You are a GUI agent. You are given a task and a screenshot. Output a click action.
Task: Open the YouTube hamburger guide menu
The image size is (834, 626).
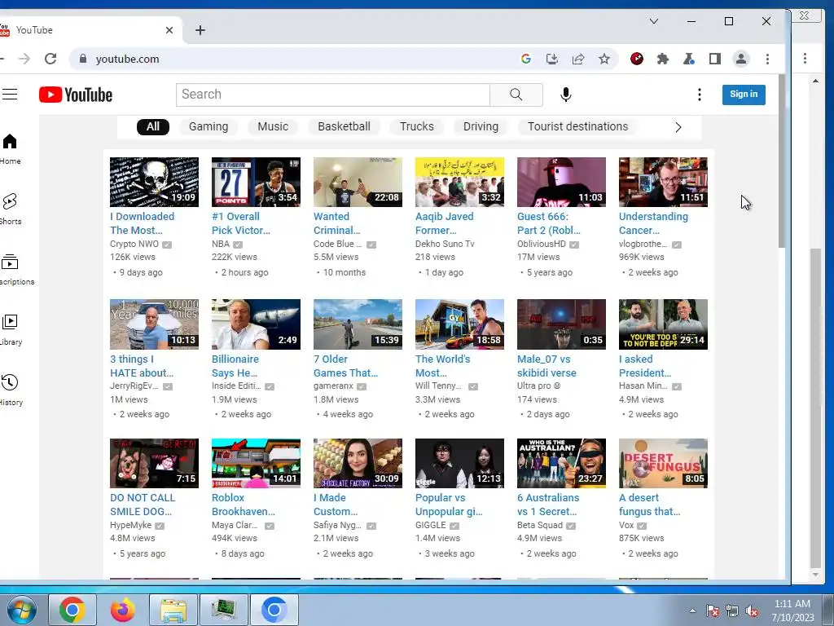[x=9, y=95]
